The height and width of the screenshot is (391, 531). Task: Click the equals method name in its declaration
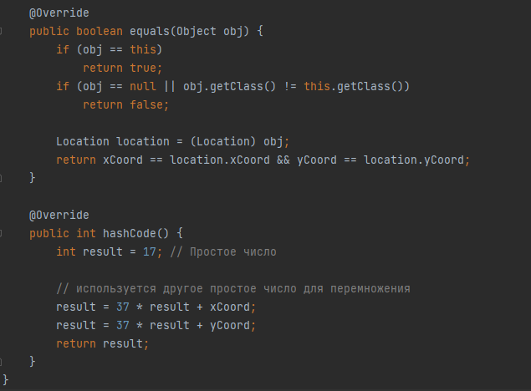click(150, 31)
